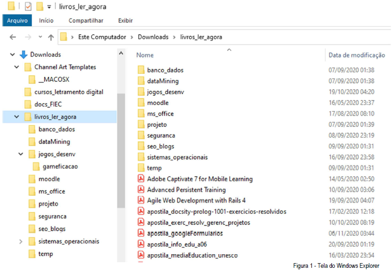Click folder icon next to banco_dados in file list
Viewport: 392px width, 273px height.
[141, 70]
